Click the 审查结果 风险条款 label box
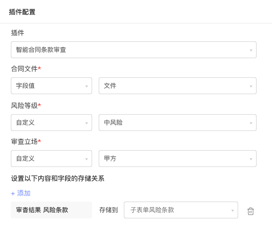Viewport: 272px width, 233px height. point(51,210)
